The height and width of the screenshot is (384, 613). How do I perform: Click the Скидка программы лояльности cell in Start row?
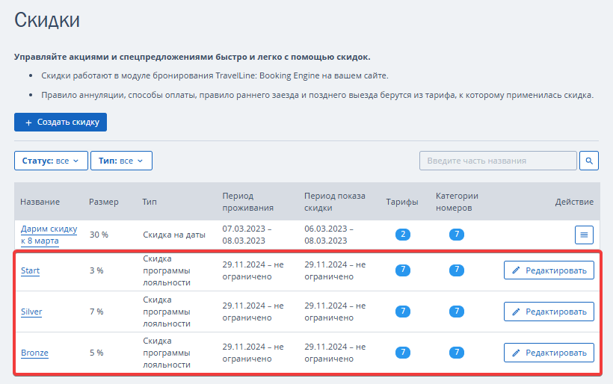pyautogui.click(x=167, y=270)
